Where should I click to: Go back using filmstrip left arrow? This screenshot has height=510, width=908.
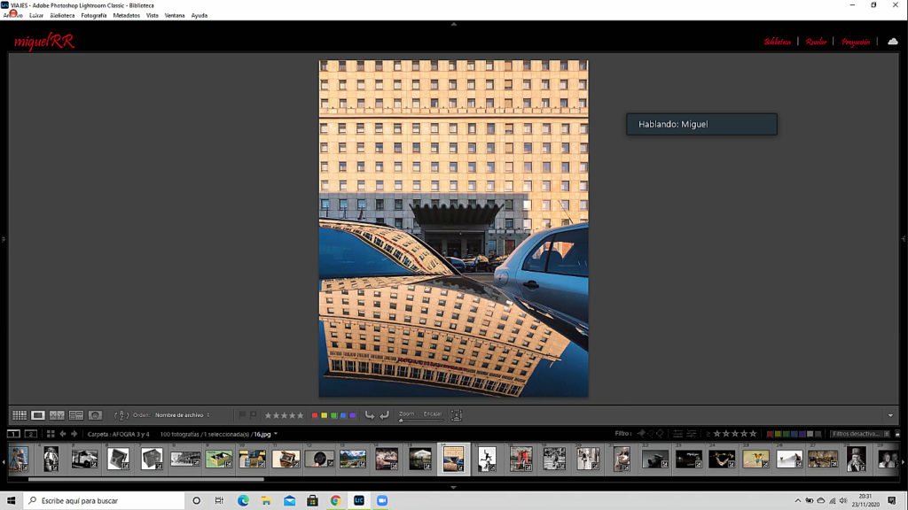(x=62, y=434)
